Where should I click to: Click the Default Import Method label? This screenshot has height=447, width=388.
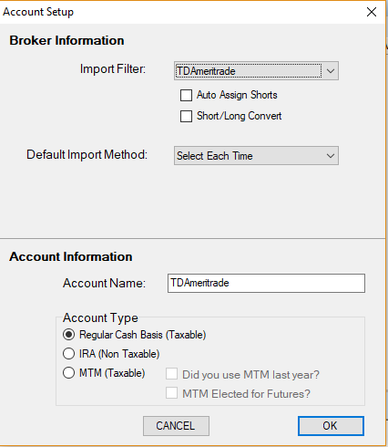click(x=87, y=155)
